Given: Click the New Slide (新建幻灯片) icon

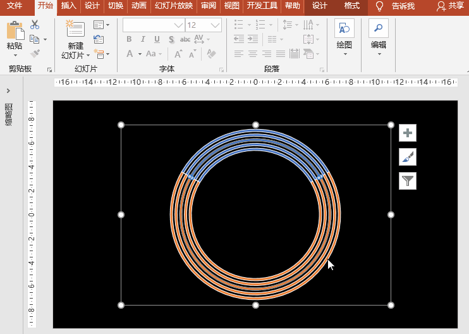Looking at the screenshot, I should [x=75, y=30].
